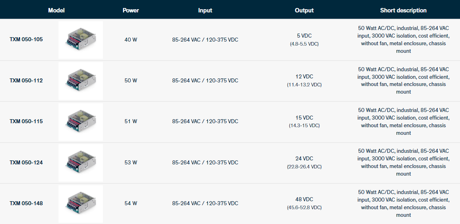Click the Short description column header
The image size is (460, 224).
tap(403, 10)
